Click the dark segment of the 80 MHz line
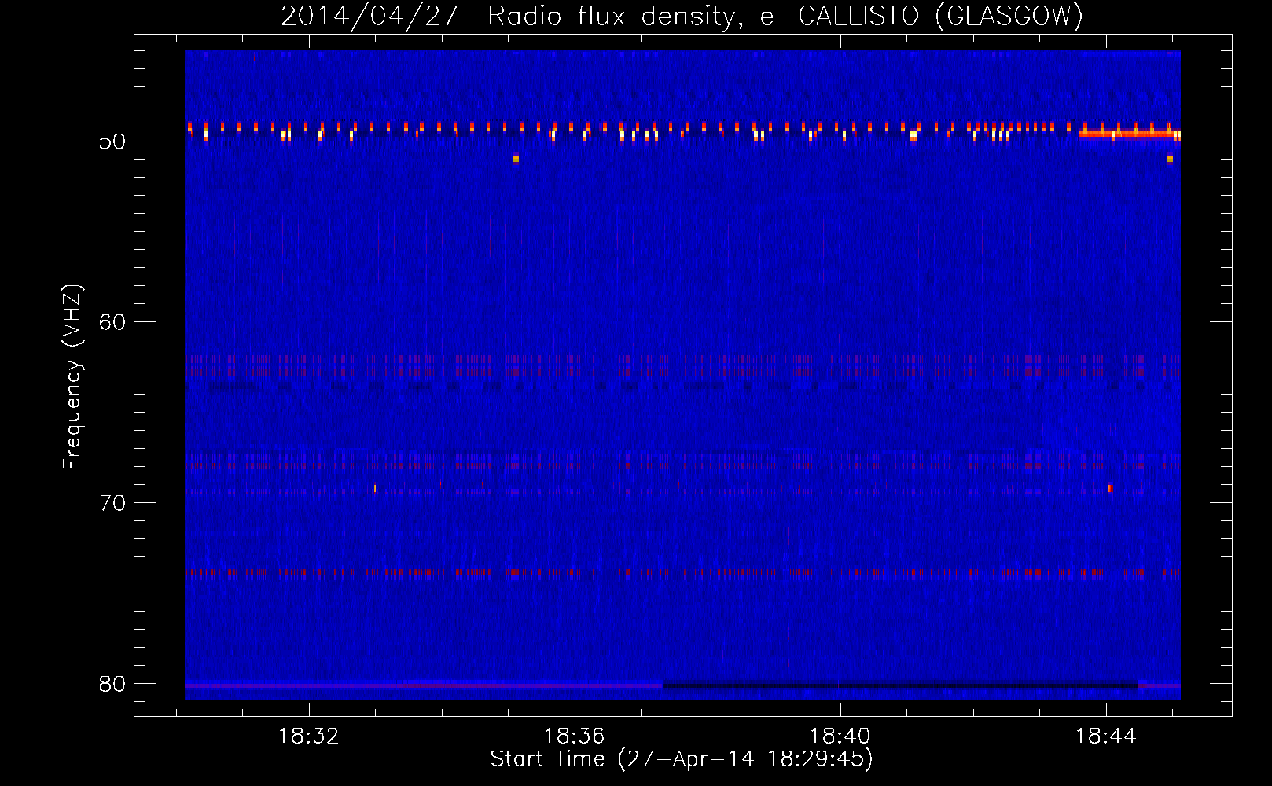This screenshot has width=1272, height=786. [x=900, y=685]
